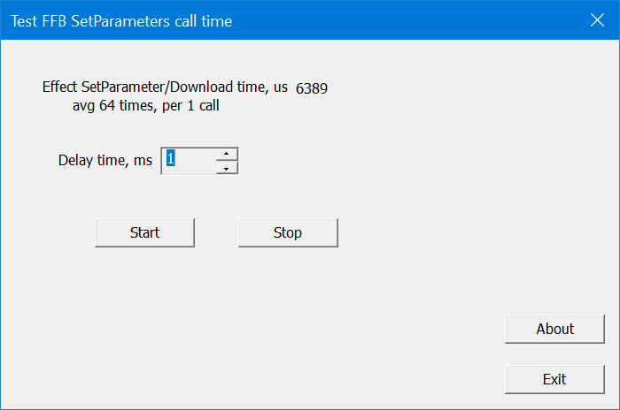
Task: Close the Test FFB window
Action: (595, 19)
